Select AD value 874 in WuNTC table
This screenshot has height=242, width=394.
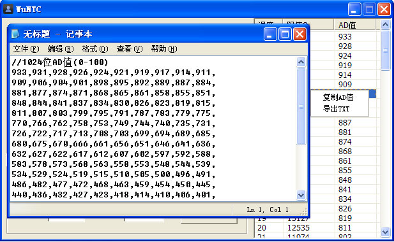coord(345,141)
